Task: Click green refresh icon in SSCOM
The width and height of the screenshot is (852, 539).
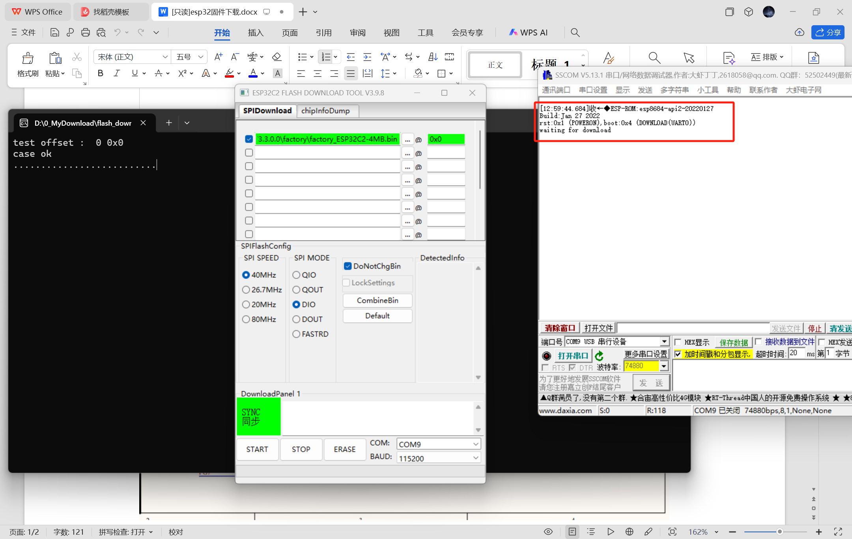Action: click(599, 356)
